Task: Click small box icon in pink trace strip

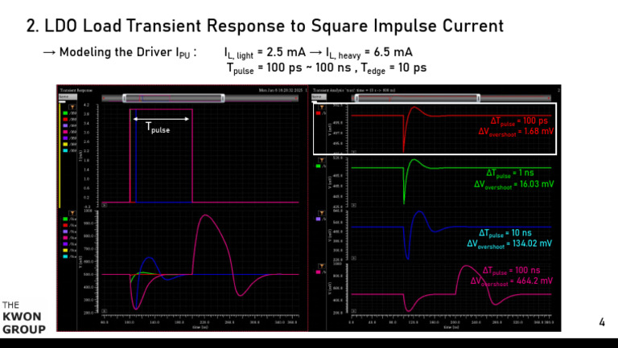Action: pos(353,311)
